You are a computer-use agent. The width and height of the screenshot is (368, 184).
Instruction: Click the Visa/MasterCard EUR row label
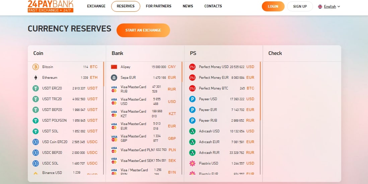[133, 126]
